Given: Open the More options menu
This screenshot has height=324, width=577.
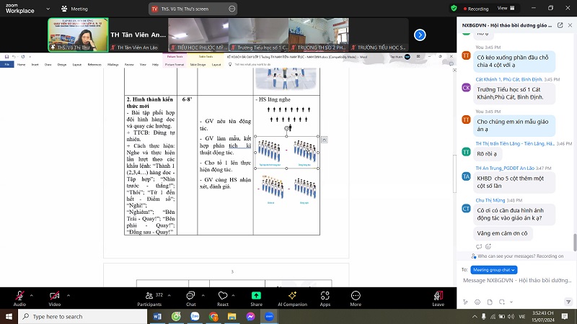Looking at the screenshot, I should click(x=356, y=296).
